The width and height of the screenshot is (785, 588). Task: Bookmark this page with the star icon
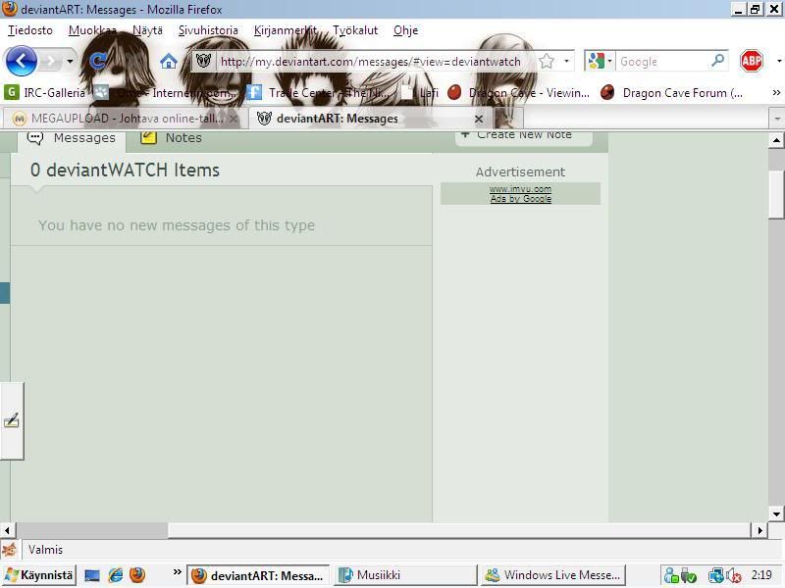(x=547, y=62)
